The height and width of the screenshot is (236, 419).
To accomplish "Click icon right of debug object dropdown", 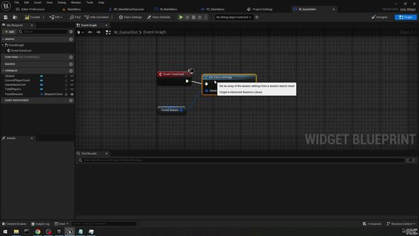I will click(257, 17).
